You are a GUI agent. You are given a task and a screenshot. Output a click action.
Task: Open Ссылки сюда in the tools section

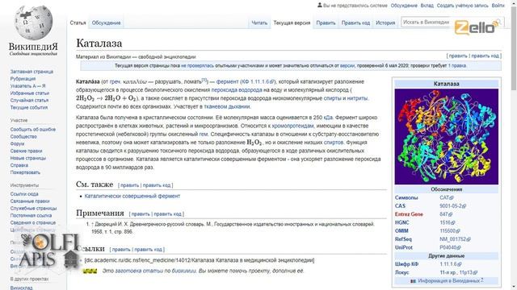(24, 194)
